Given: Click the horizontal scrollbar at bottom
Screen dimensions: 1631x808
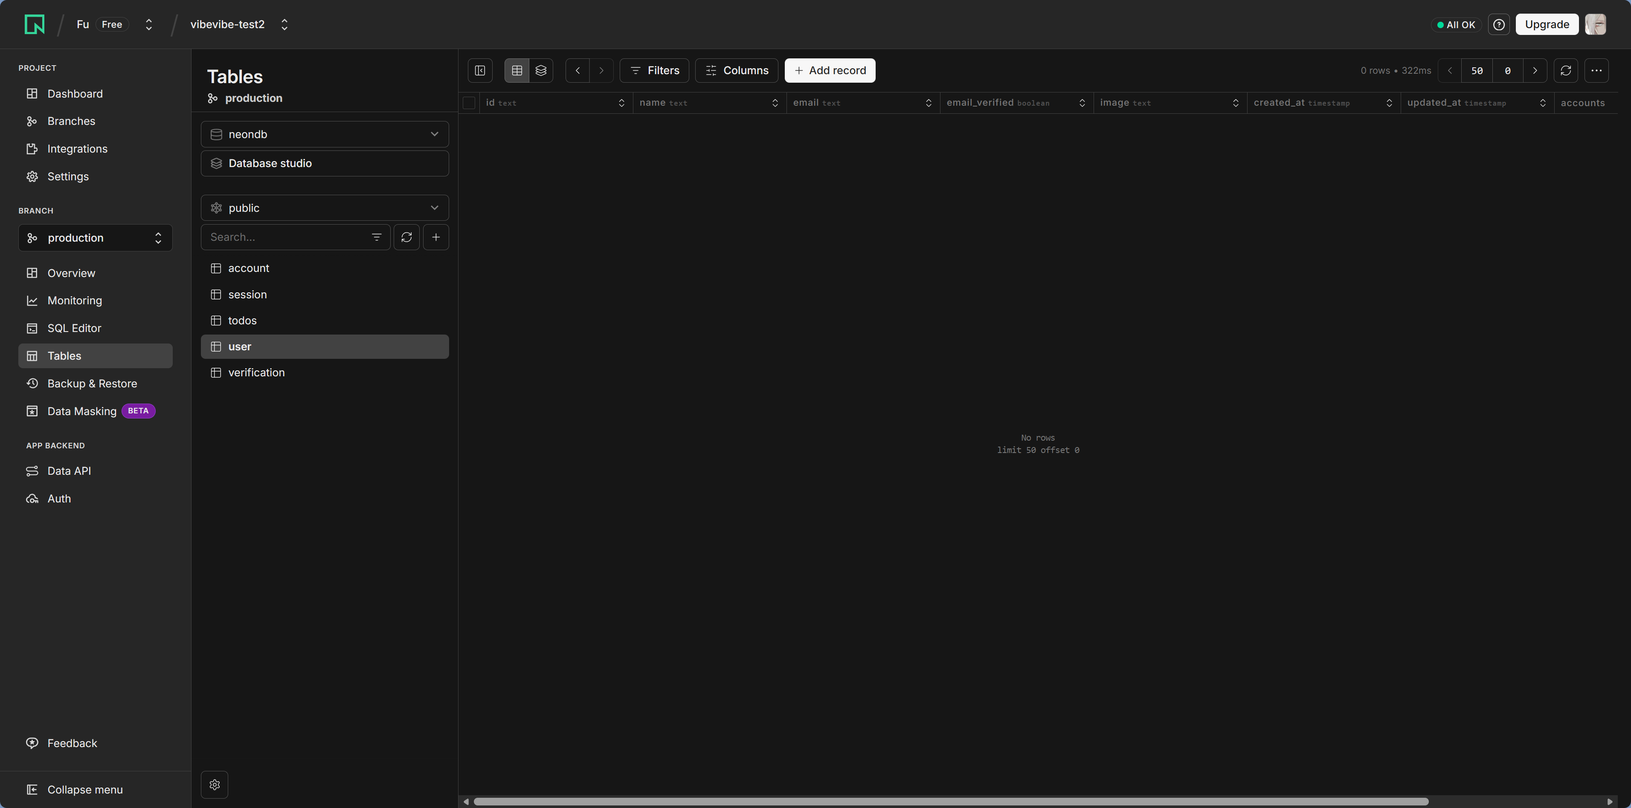Looking at the screenshot, I should coord(950,802).
